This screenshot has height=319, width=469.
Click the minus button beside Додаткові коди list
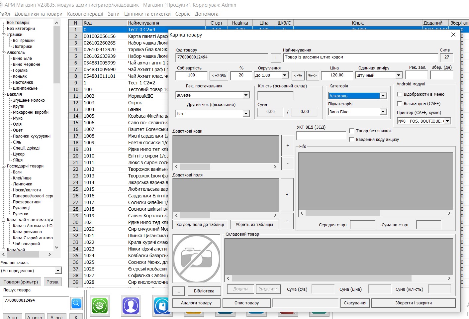288,163
